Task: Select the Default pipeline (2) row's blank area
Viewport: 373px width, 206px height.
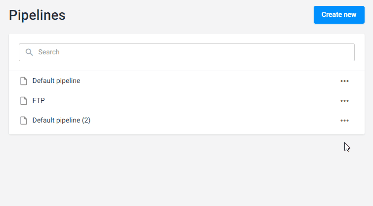Action: pos(214,121)
